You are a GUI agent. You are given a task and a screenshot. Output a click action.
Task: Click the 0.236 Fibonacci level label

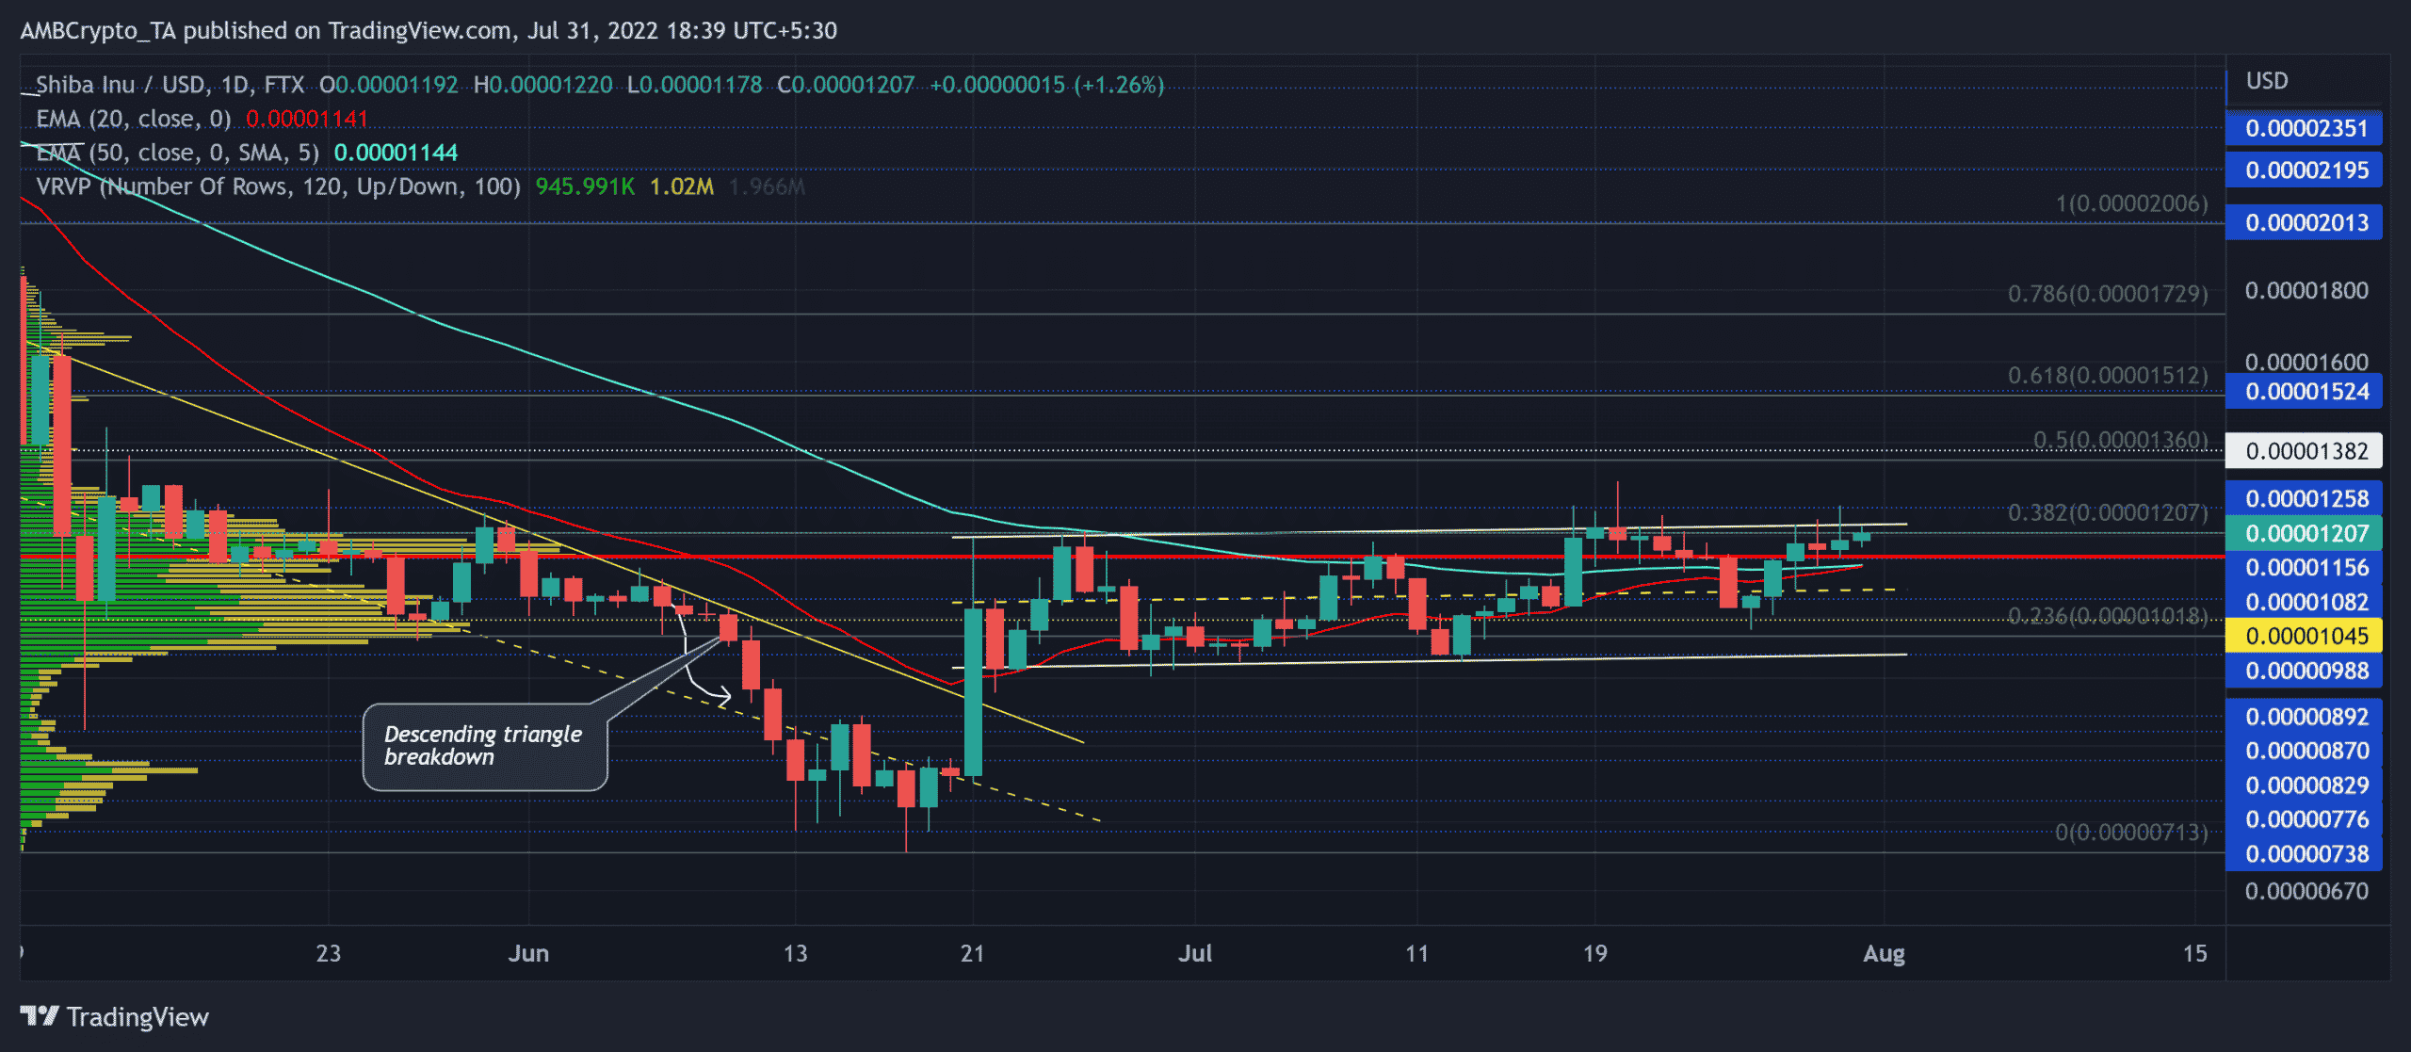[2107, 616]
